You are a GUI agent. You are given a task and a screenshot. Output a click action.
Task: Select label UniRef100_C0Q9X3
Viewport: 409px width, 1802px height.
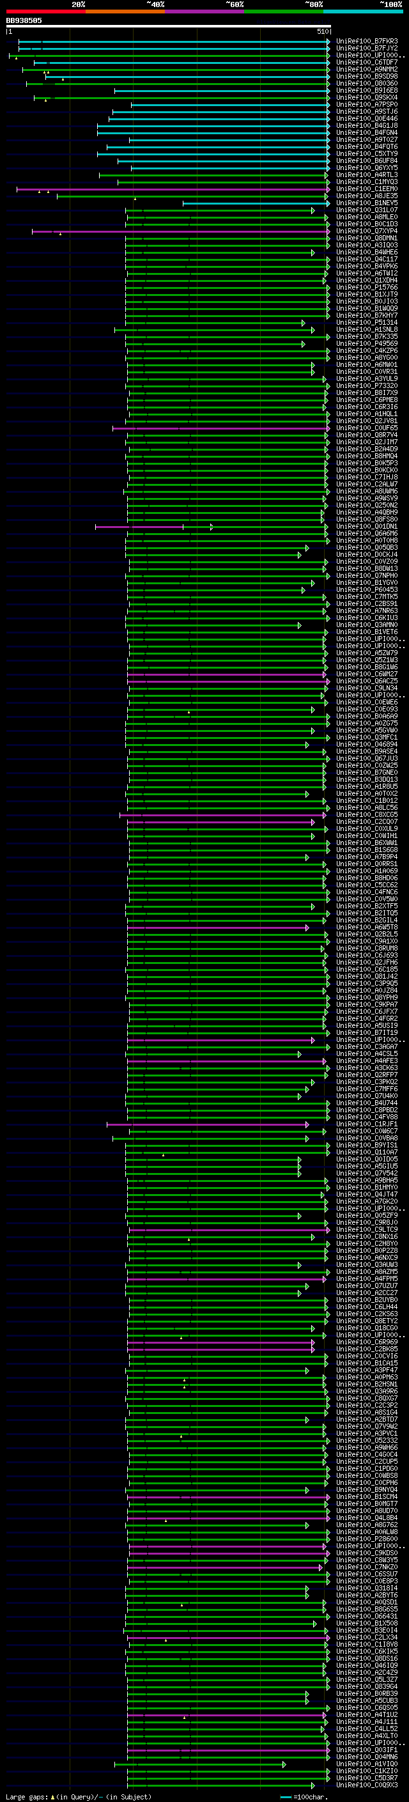point(367,1785)
